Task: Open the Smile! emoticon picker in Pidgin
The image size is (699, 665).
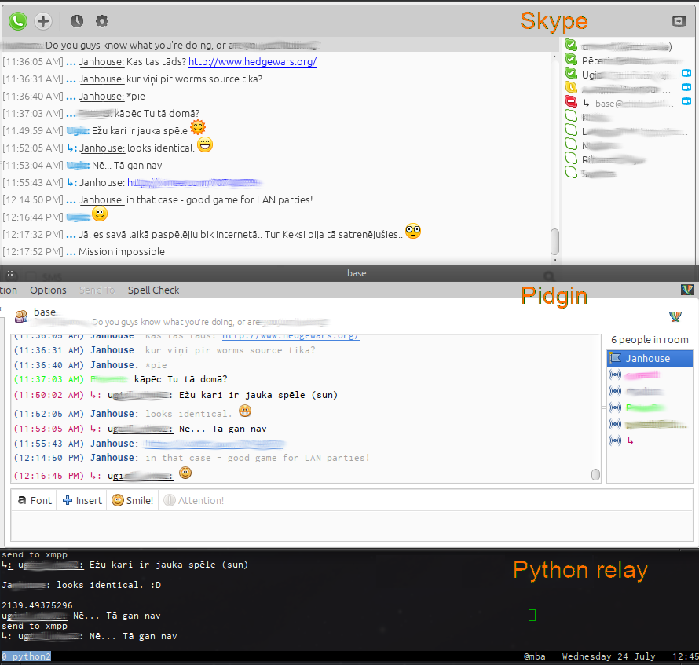Action: tap(133, 501)
